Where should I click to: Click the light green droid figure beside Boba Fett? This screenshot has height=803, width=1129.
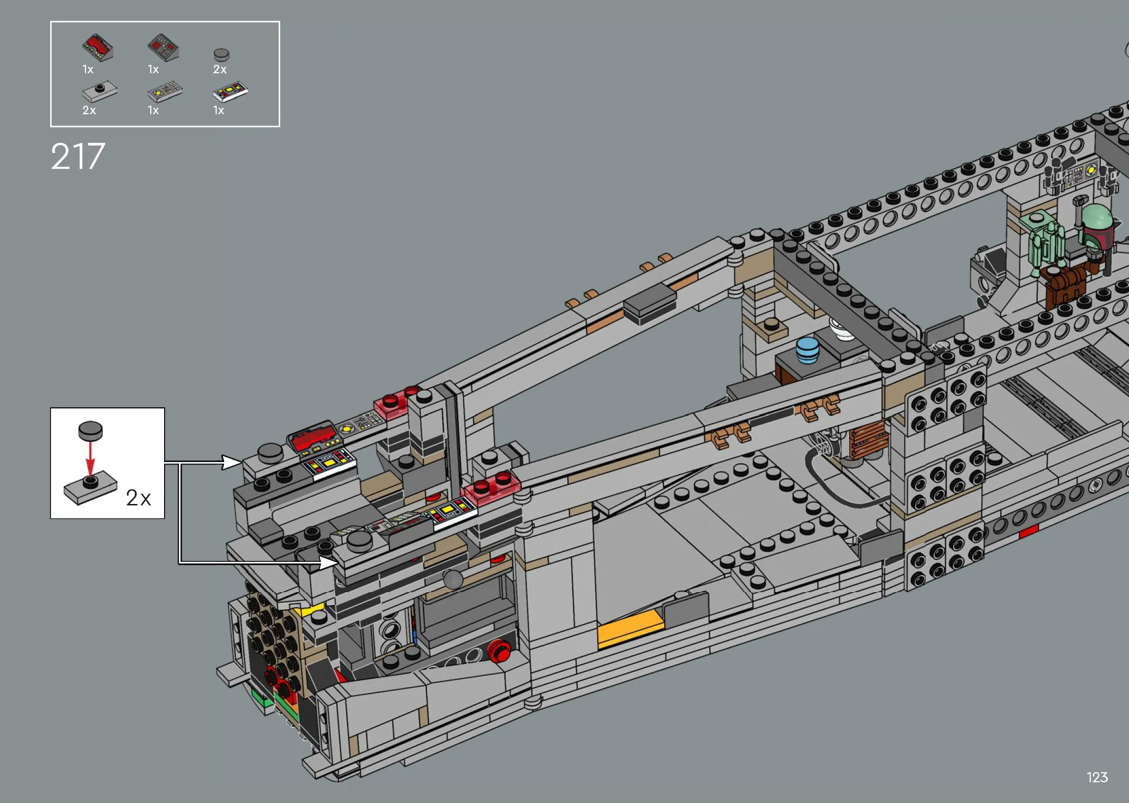tap(1043, 243)
